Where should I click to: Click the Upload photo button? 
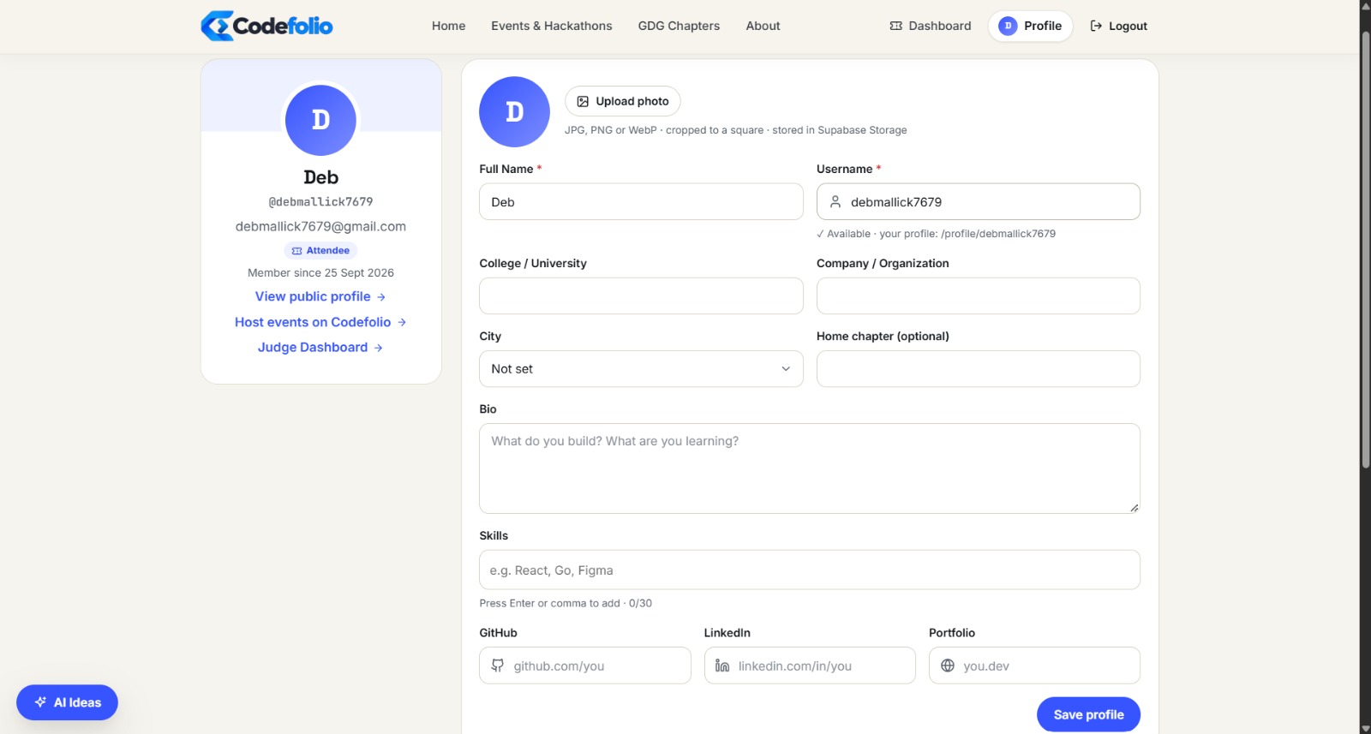pyautogui.click(x=623, y=101)
